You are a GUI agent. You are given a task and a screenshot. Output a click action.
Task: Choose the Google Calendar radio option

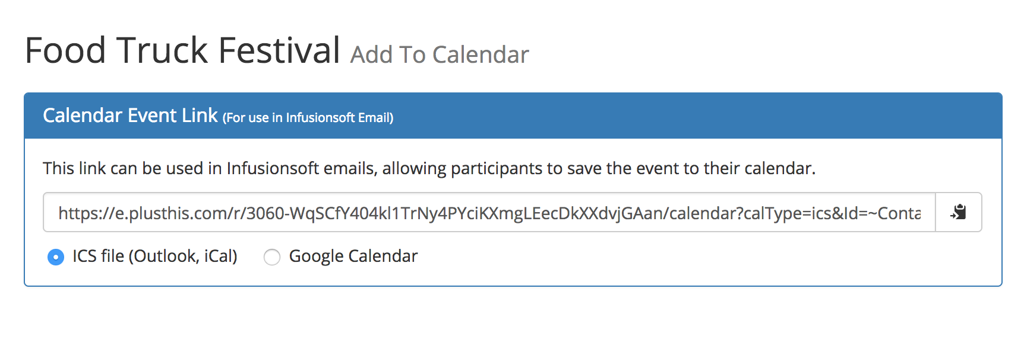[272, 257]
